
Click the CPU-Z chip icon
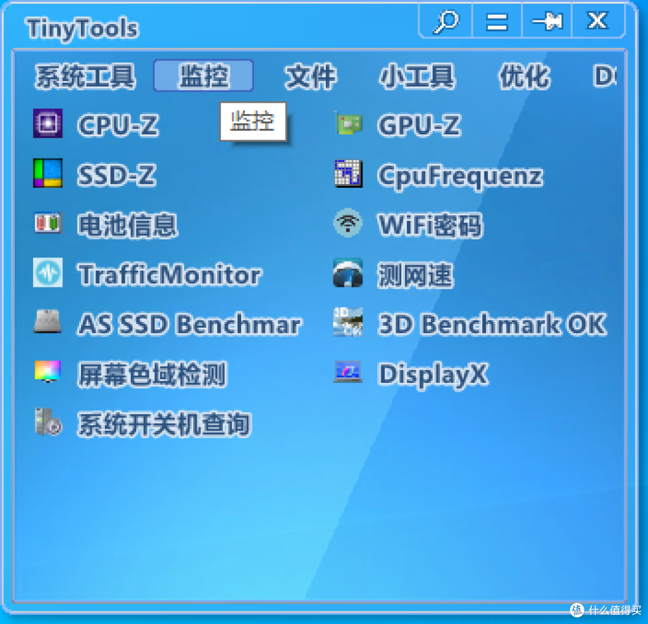48,123
